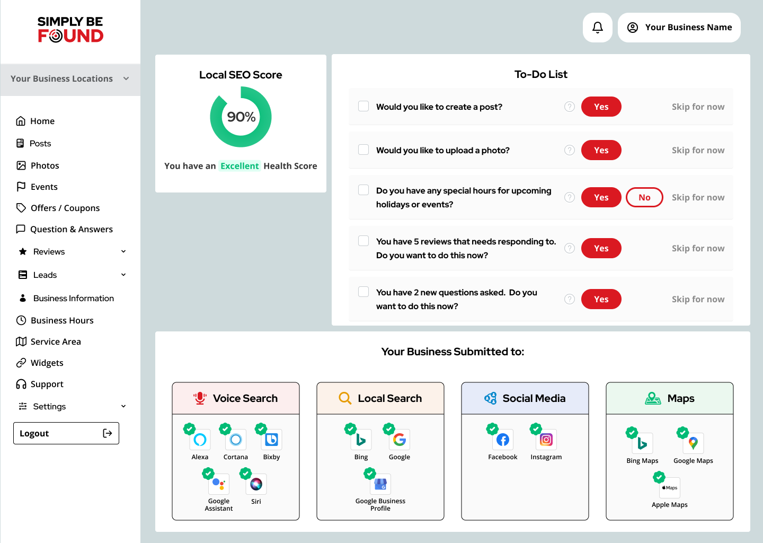Open the Posts section in sidebar
Screen dimensions: 763x543
[41, 143]
